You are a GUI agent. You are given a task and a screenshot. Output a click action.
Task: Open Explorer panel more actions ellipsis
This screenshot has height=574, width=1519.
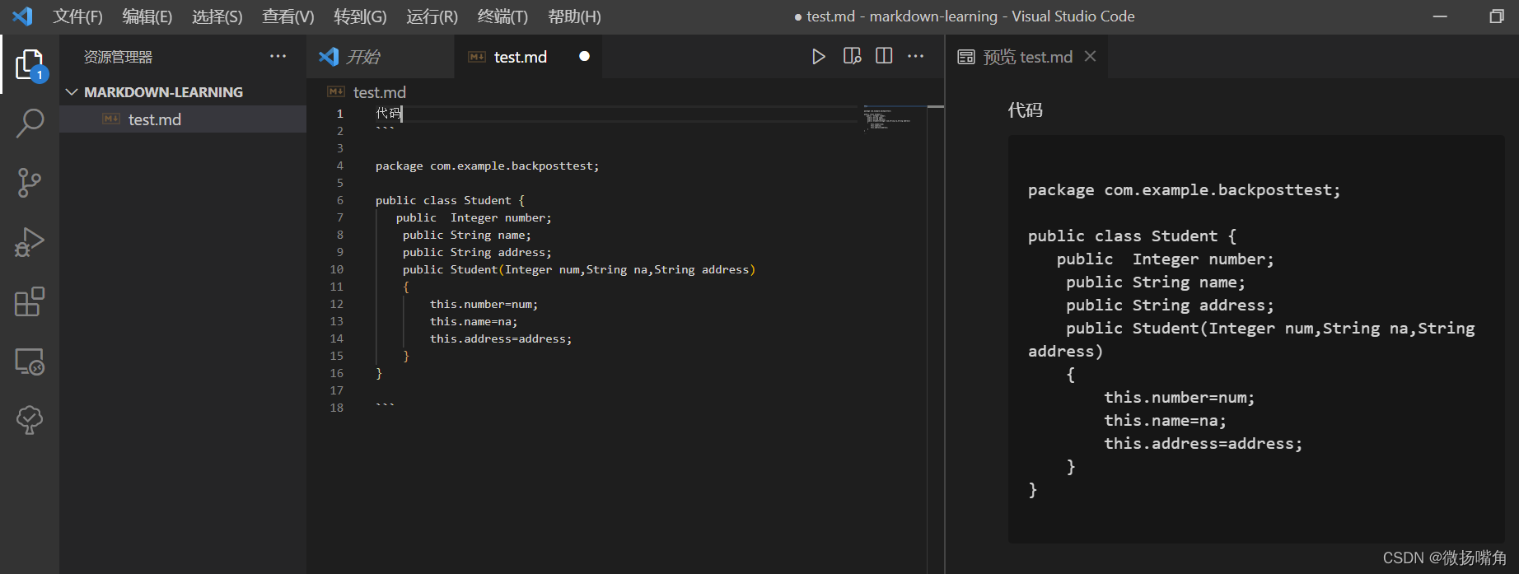[278, 56]
